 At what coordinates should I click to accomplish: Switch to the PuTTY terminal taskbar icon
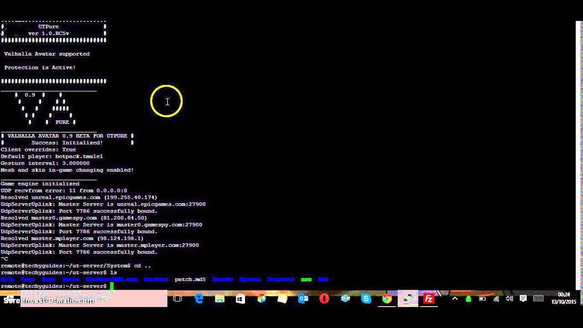point(408,299)
